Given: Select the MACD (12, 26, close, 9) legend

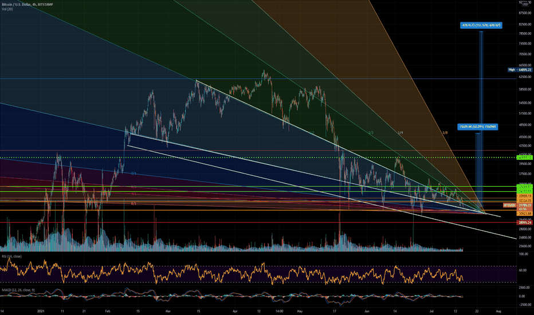Looking at the screenshot, I should pyautogui.click(x=18, y=290).
